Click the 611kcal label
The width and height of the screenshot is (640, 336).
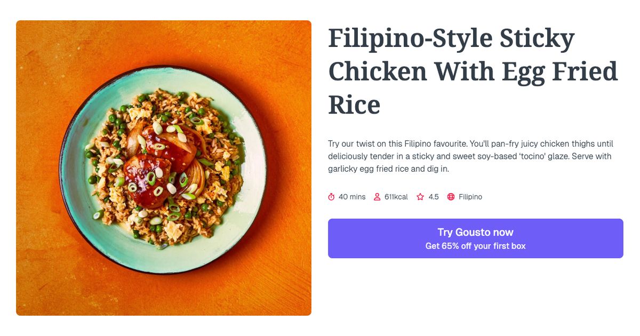pyautogui.click(x=396, y=197)
